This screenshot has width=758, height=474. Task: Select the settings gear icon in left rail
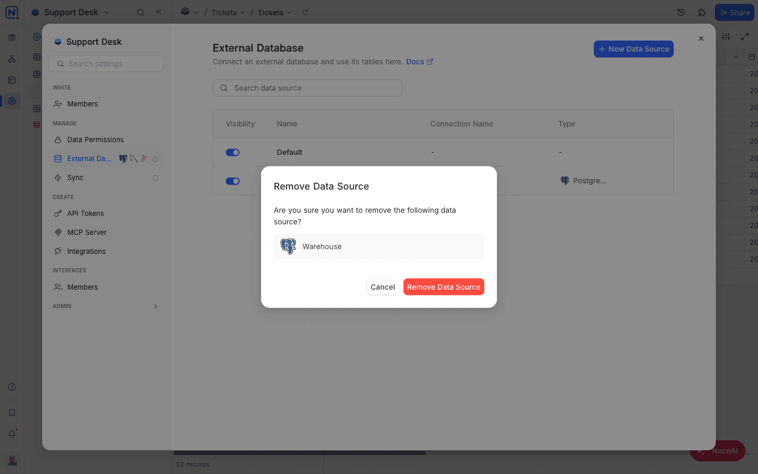(12, 101)
